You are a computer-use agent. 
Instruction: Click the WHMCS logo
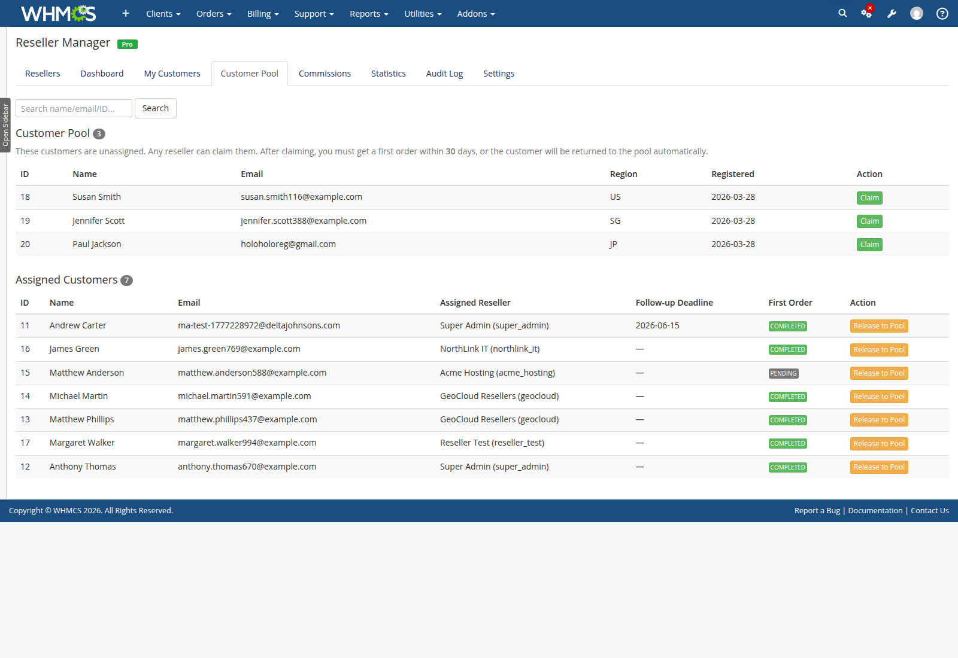pos(58,13)
